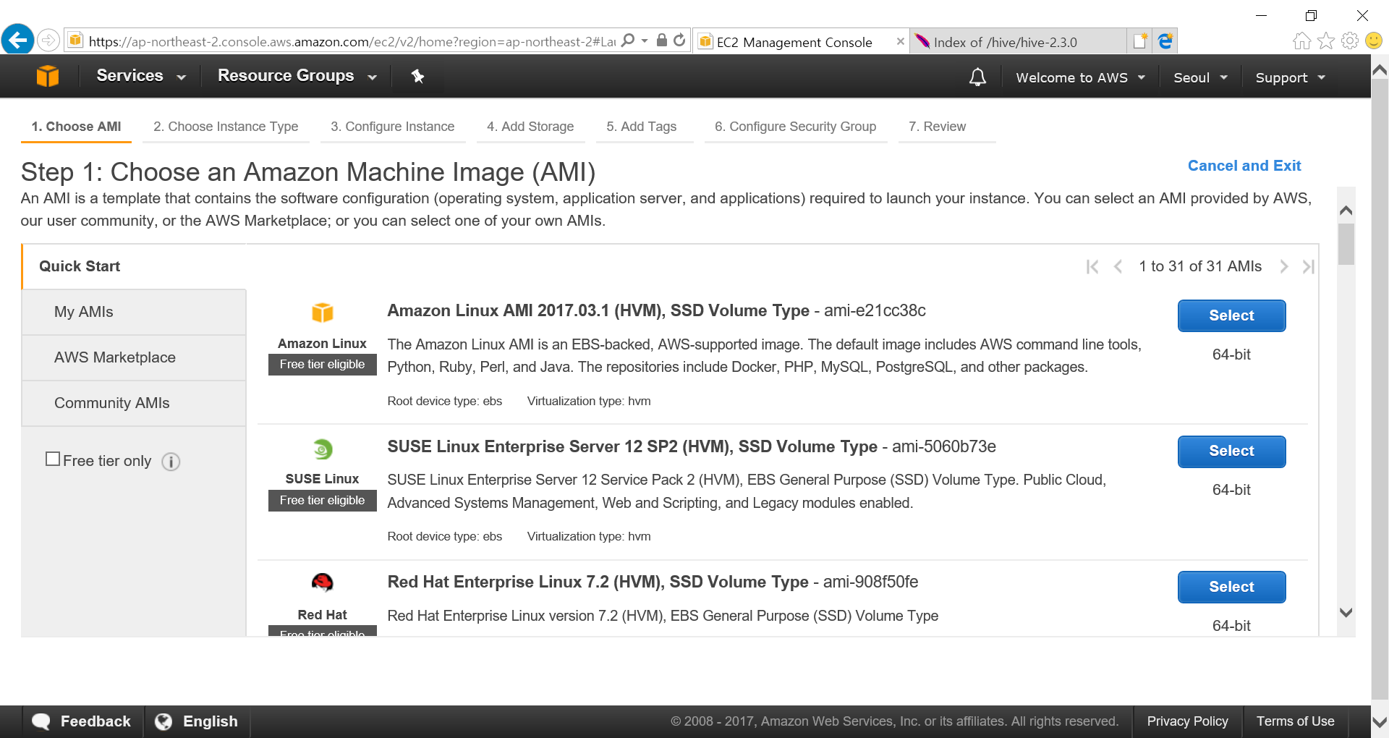Go to previous page of AMIs

coord(1118,267)
